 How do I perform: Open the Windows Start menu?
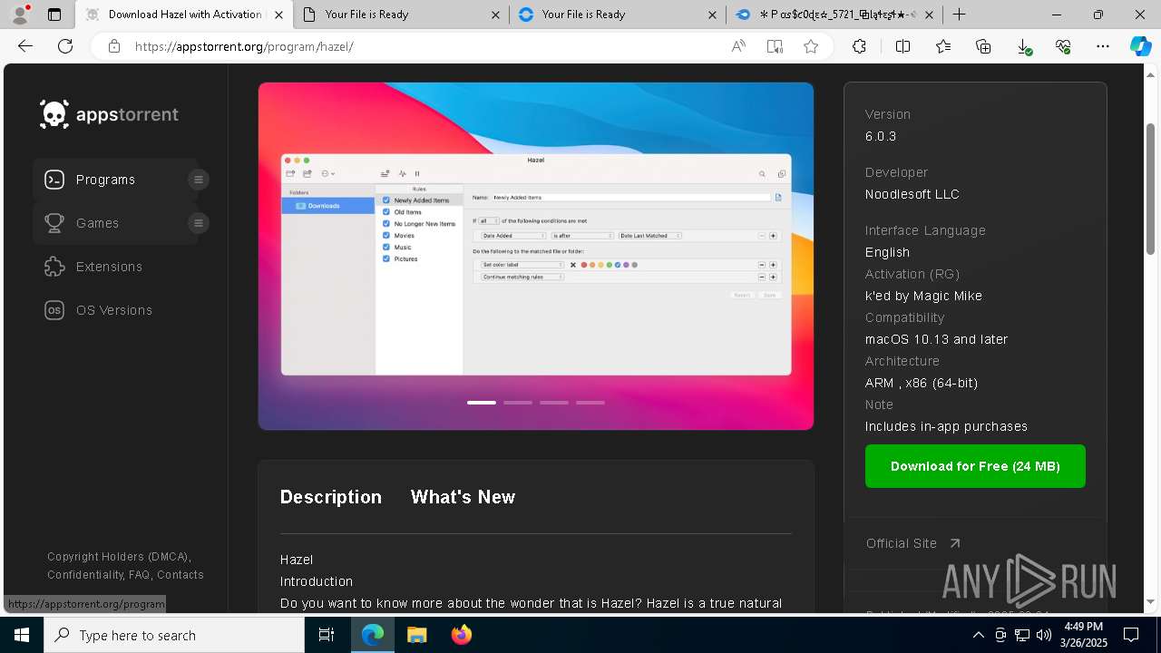point(22,635)
